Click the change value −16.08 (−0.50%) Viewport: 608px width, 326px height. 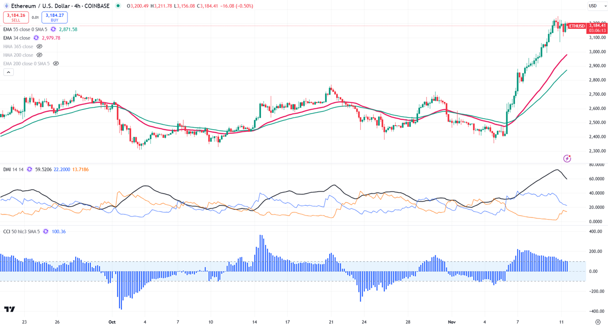237,6
